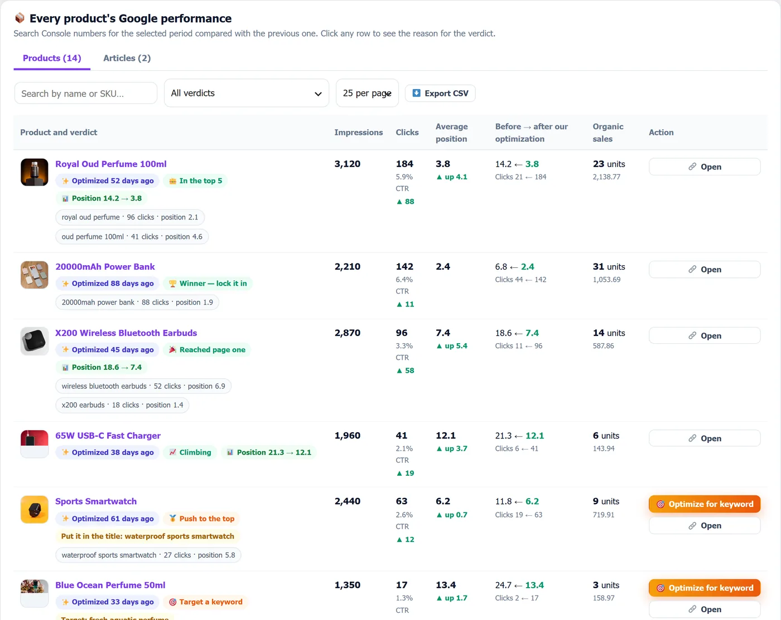Switch to the Products (14) tab
Image resolution: width=781 pixels, height=620 pixels.
(52, 58)
